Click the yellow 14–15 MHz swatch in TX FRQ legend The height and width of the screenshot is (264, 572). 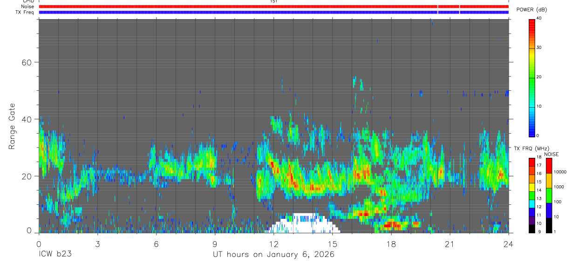[532, 186]
